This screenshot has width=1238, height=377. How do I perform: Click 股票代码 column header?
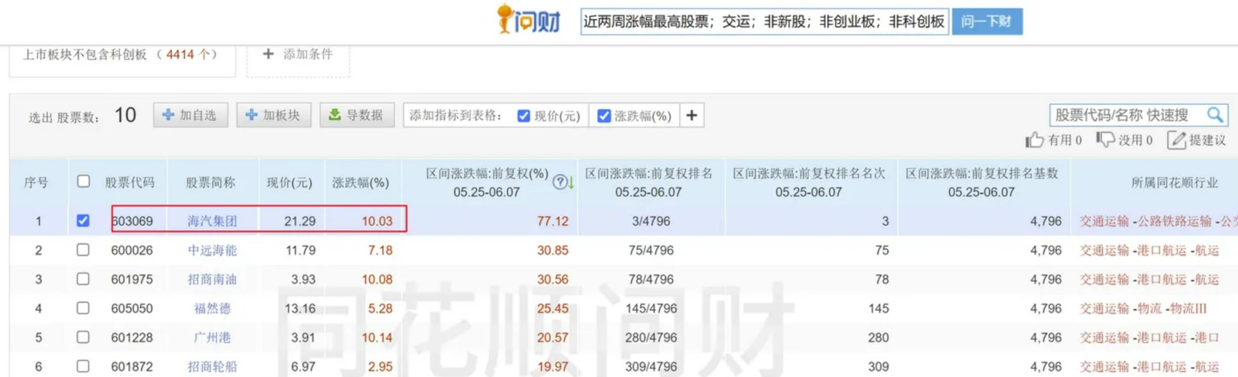point(130,182)
